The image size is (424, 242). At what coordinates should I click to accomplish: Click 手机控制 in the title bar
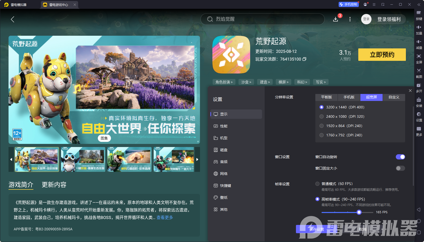pos(348,4)
